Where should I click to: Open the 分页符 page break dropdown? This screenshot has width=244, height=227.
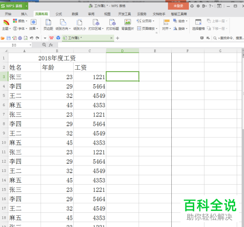click(145, 21)
